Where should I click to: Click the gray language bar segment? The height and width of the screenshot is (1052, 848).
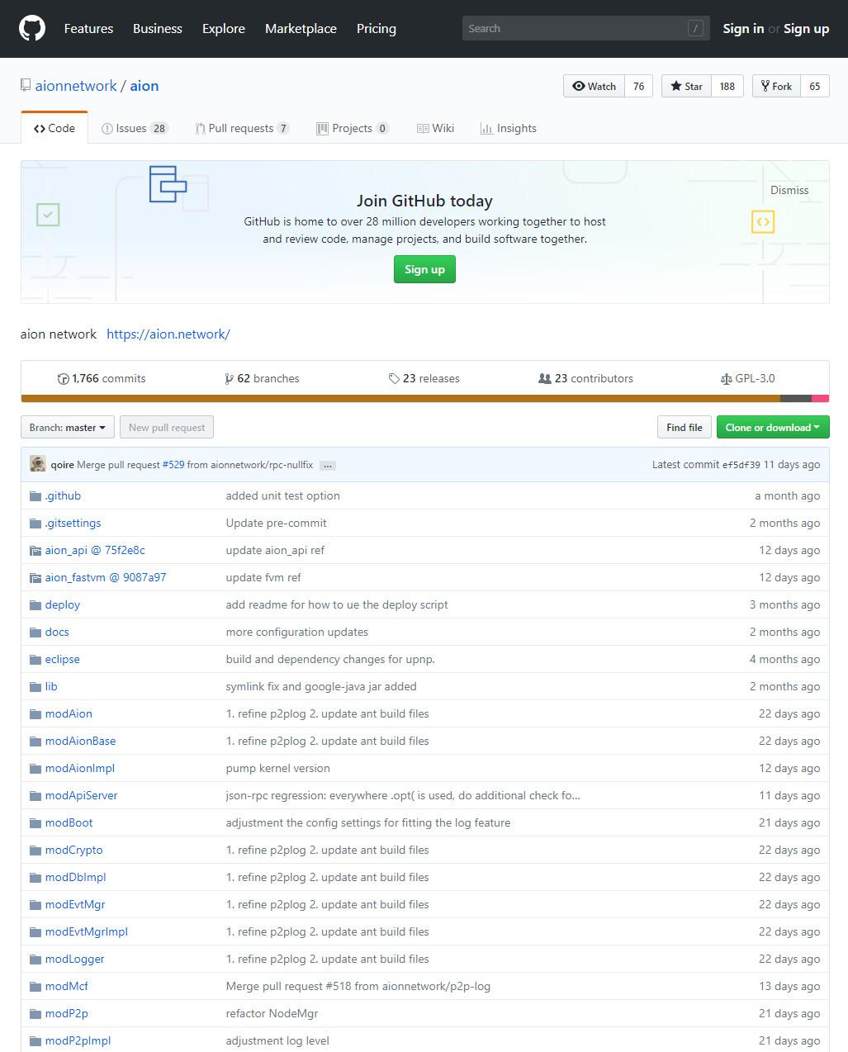click(x=796, y=399)
